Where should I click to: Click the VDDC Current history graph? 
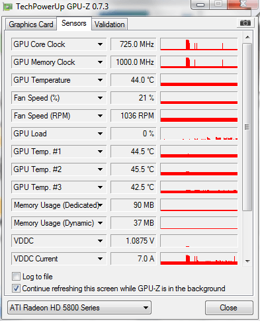(x=199, y=259)
